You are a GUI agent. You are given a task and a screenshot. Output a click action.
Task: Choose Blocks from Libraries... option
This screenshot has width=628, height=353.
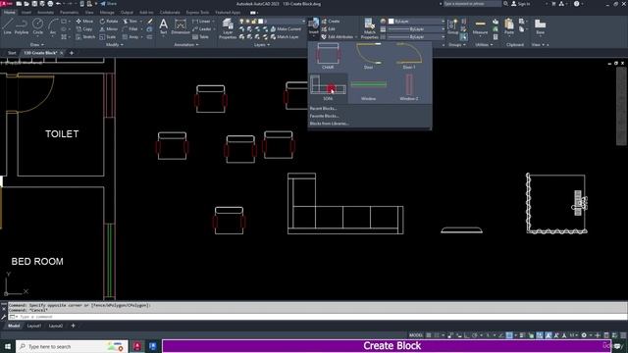329,124
